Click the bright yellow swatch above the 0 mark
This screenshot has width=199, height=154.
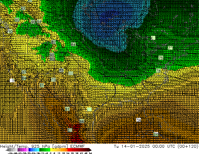[51, 150]
